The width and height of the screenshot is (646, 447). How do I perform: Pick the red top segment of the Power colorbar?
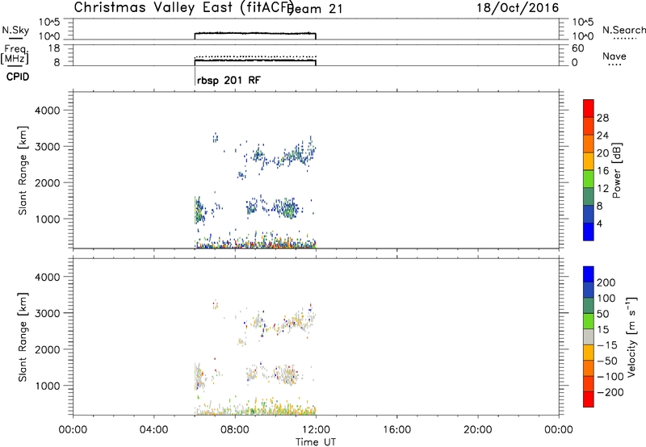point(589,108)
